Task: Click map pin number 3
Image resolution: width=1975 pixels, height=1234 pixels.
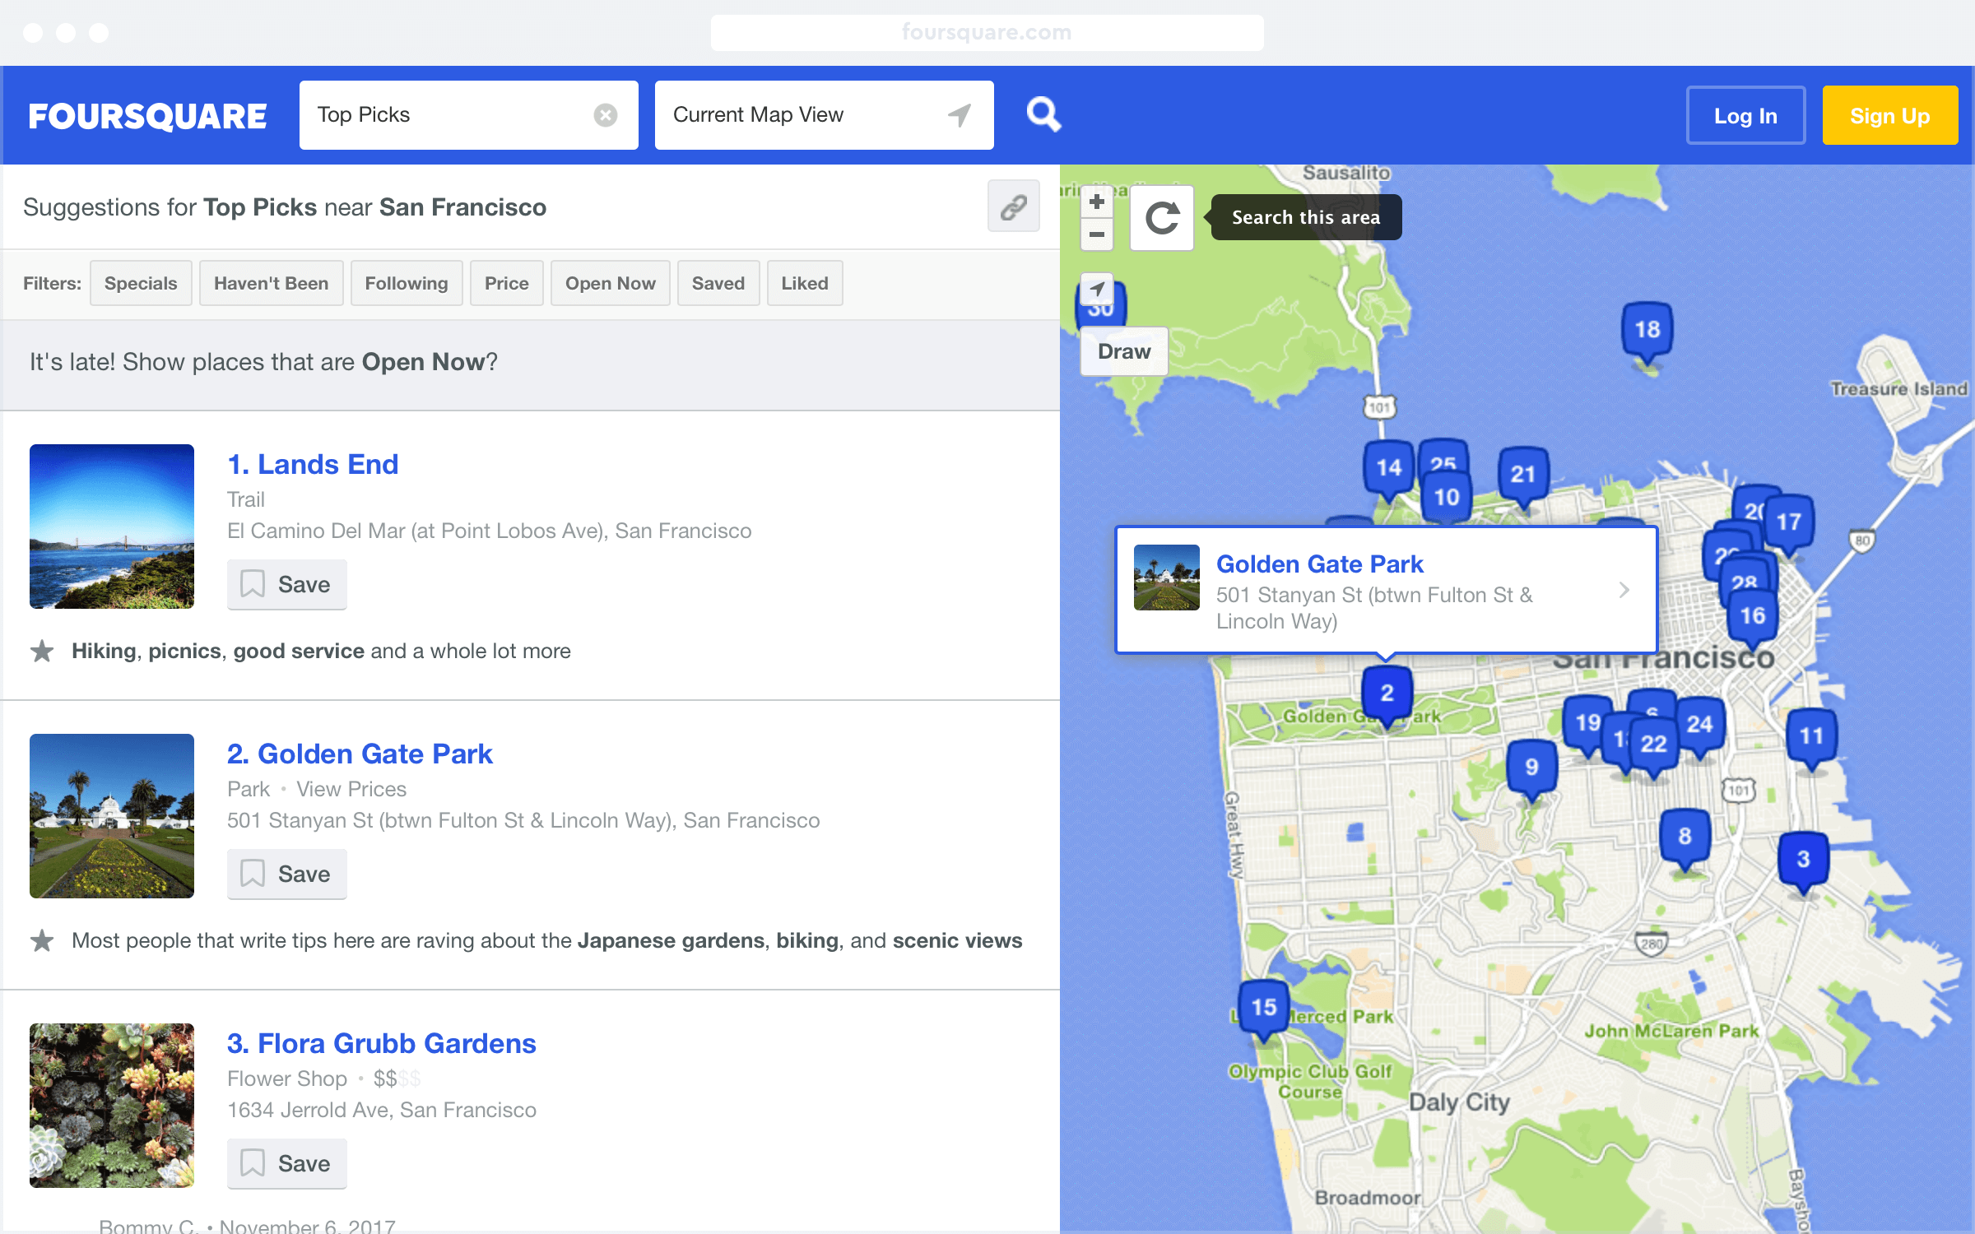Action: [x=1803, y=861]
